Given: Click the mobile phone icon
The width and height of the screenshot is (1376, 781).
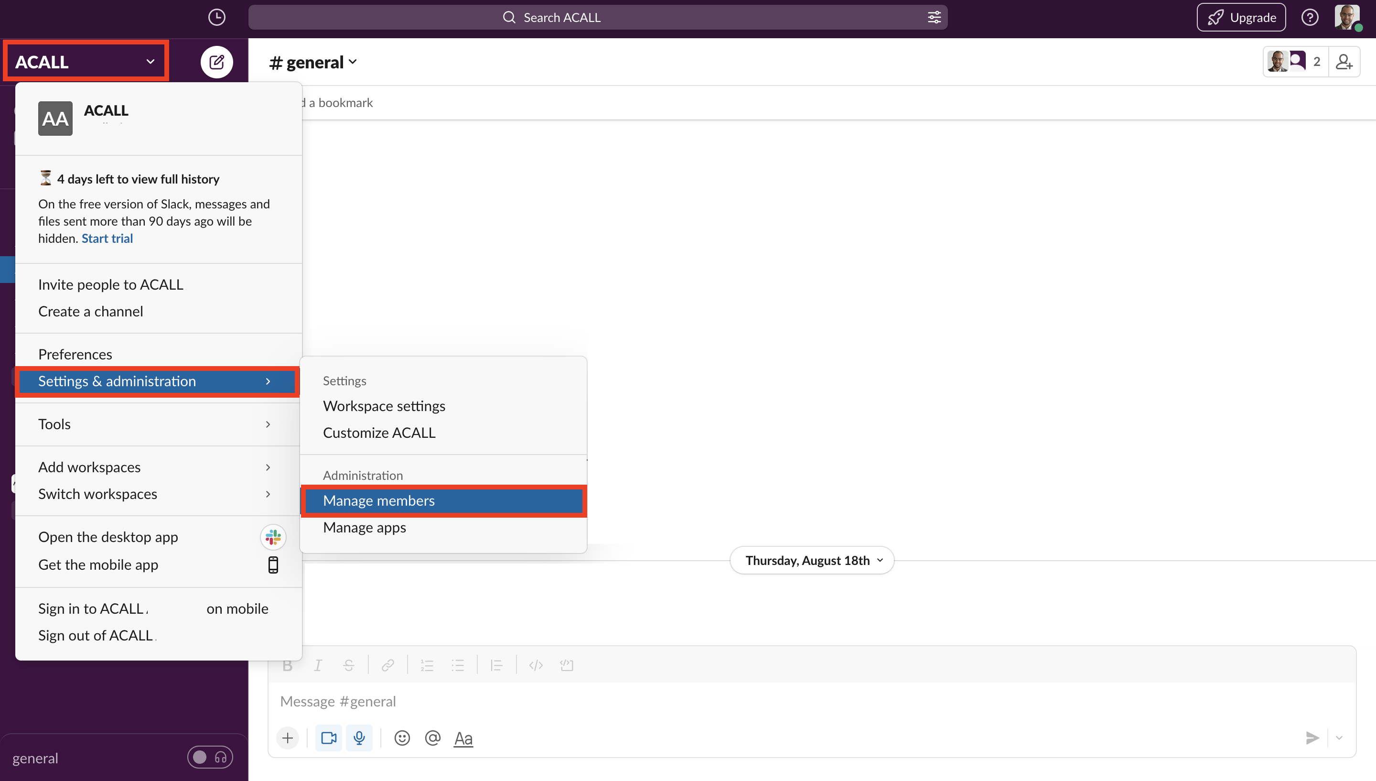Looking at the screenshot, I should [x=273, y=565].
